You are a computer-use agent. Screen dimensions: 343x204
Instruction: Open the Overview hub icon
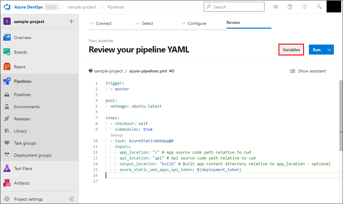point(7,38)
